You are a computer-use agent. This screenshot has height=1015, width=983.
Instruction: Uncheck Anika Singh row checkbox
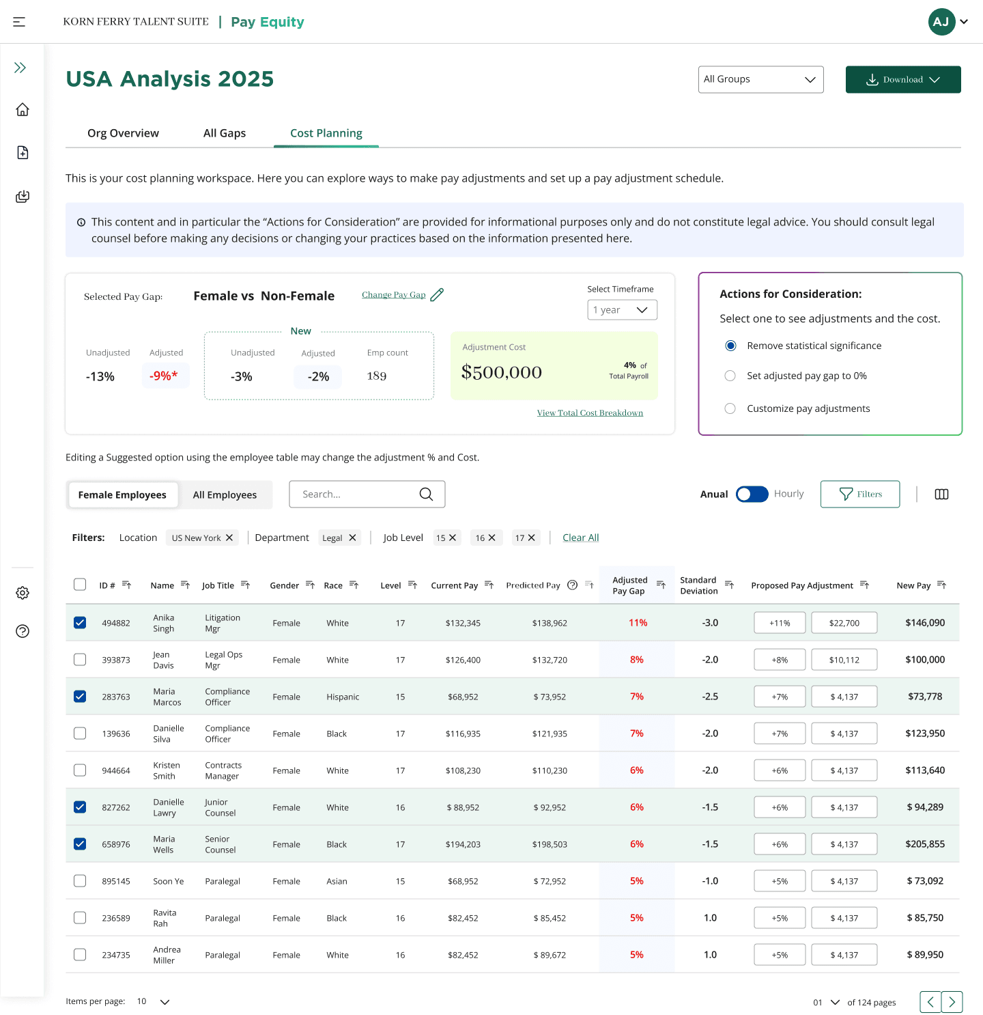(x=80, y=623)
